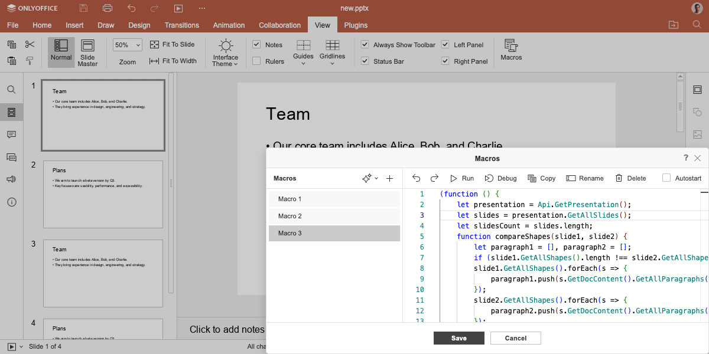709x354 pixels.
Task: Open Macros from the View ribbon
Action: (x=511, y=50)
